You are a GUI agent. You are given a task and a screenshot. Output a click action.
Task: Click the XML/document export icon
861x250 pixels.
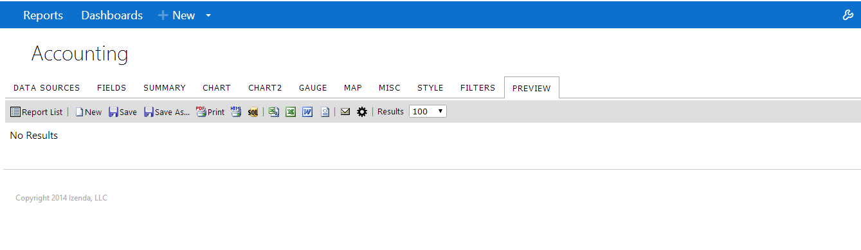pyautogui.click(x=325, y=112)
